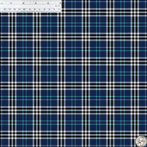The height and width of the screenshot is (147, 147).
Task: Click the 2 inch mark on ruler
Action: click(23, 3)
